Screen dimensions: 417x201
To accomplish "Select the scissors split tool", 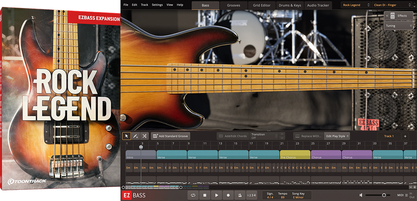I will click(145, 136).
